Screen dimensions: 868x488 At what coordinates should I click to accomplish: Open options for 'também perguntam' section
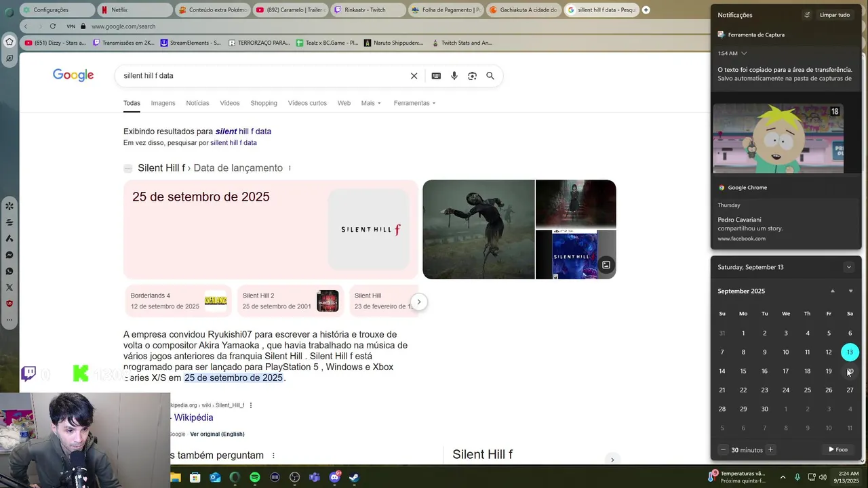pyautogui.click(x=273, y=455)
